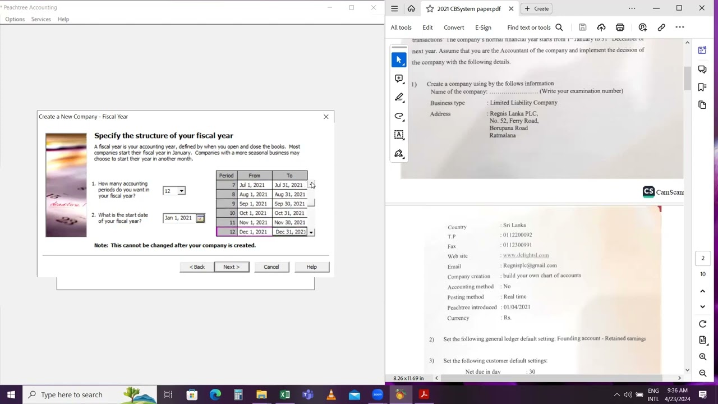Screen dimensions: 718x404
Task: Add a comment tool in Acrobat
Action: click(399, 79)
